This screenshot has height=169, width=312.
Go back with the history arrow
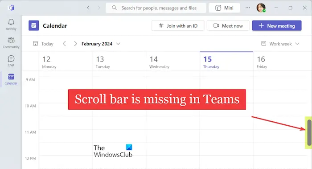88,8
